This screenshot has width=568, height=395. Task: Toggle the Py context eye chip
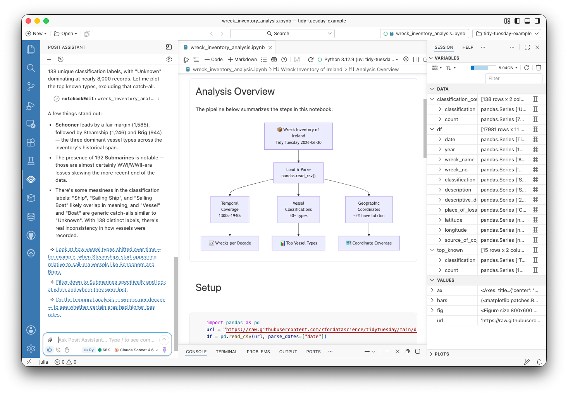pos(89,350)
